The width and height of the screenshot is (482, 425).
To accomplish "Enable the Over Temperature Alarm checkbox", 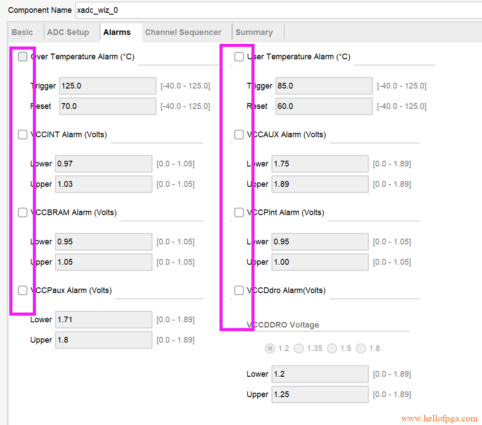I will (x=23, y=57).
